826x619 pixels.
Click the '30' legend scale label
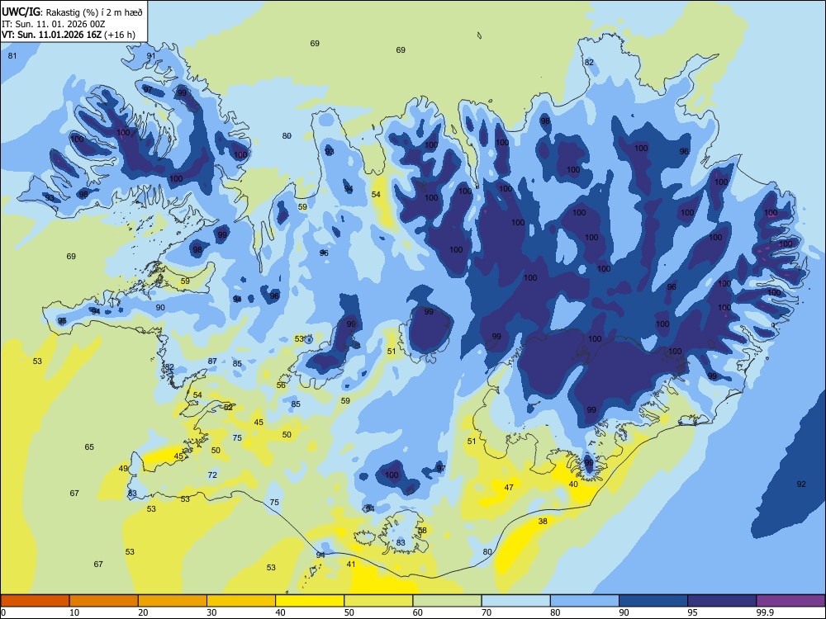click(211, 612)
